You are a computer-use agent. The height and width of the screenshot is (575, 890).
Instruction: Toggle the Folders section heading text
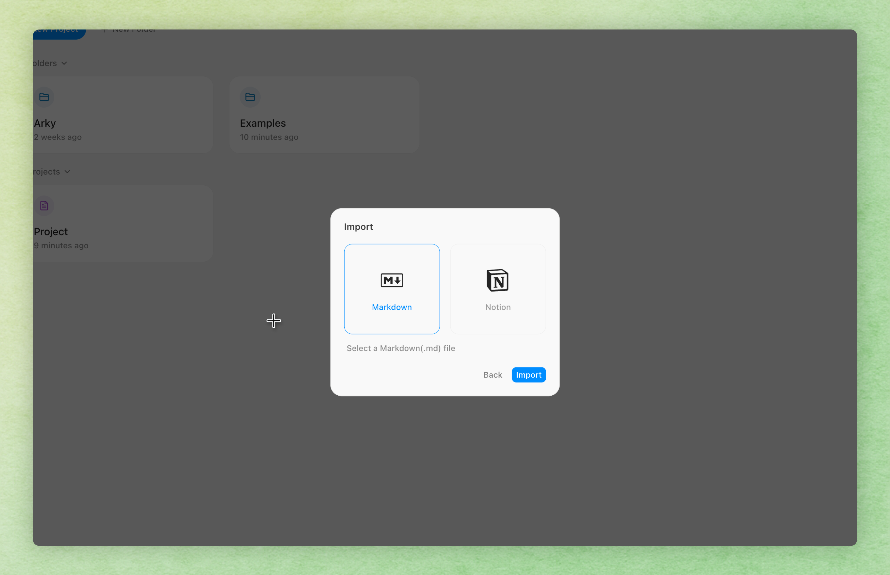(x=45, y=64)
